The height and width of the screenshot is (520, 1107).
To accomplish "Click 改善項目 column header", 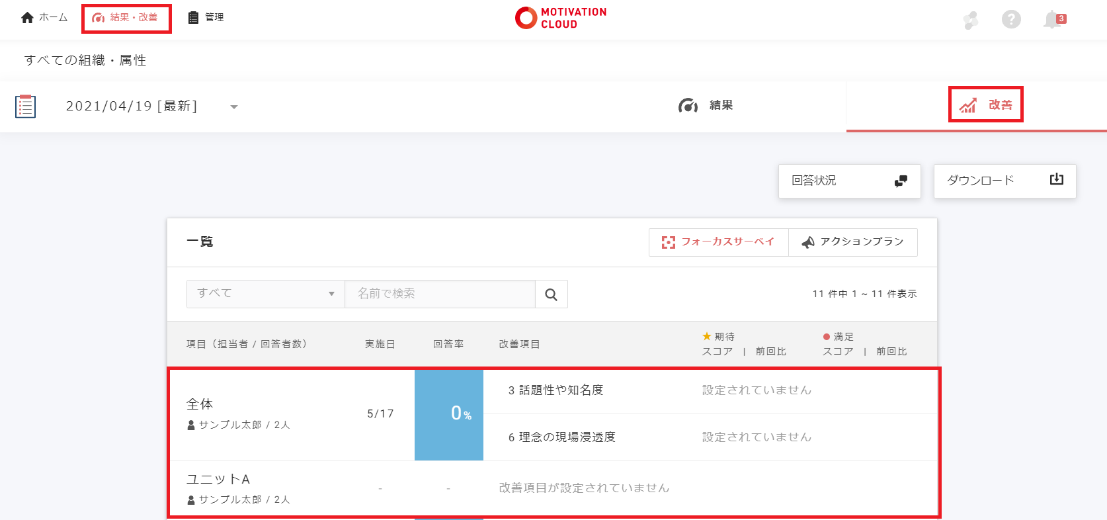I will pyautogui.click(x=520, y=344).
